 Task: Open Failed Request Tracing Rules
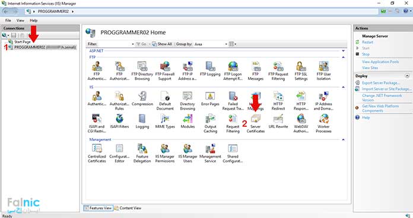(x=233, y=101)
